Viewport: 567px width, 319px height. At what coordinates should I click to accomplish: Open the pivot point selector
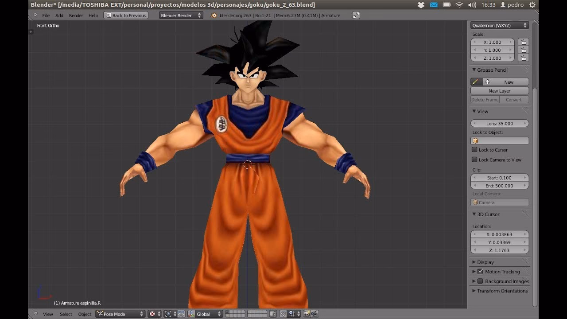(x=170, y=314)
